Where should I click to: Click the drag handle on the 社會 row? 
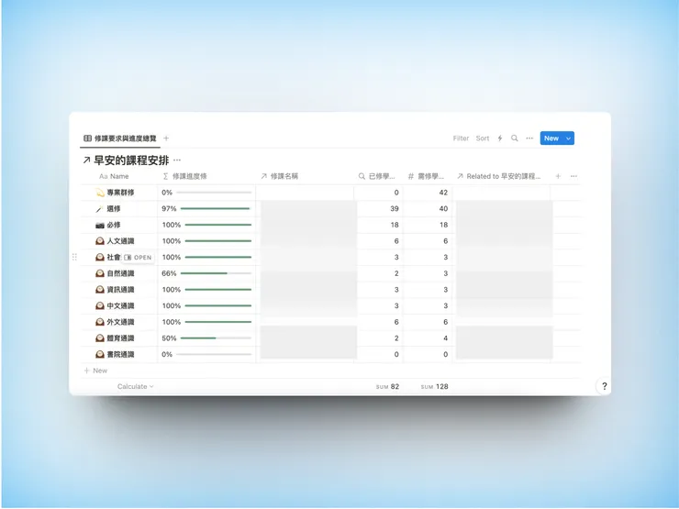(x=74, y=257)
